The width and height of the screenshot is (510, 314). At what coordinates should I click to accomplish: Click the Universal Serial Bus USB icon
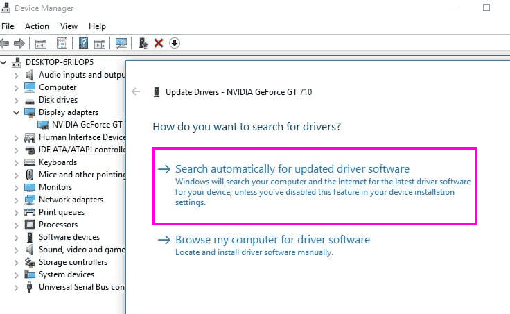click(x=29, y=287)
